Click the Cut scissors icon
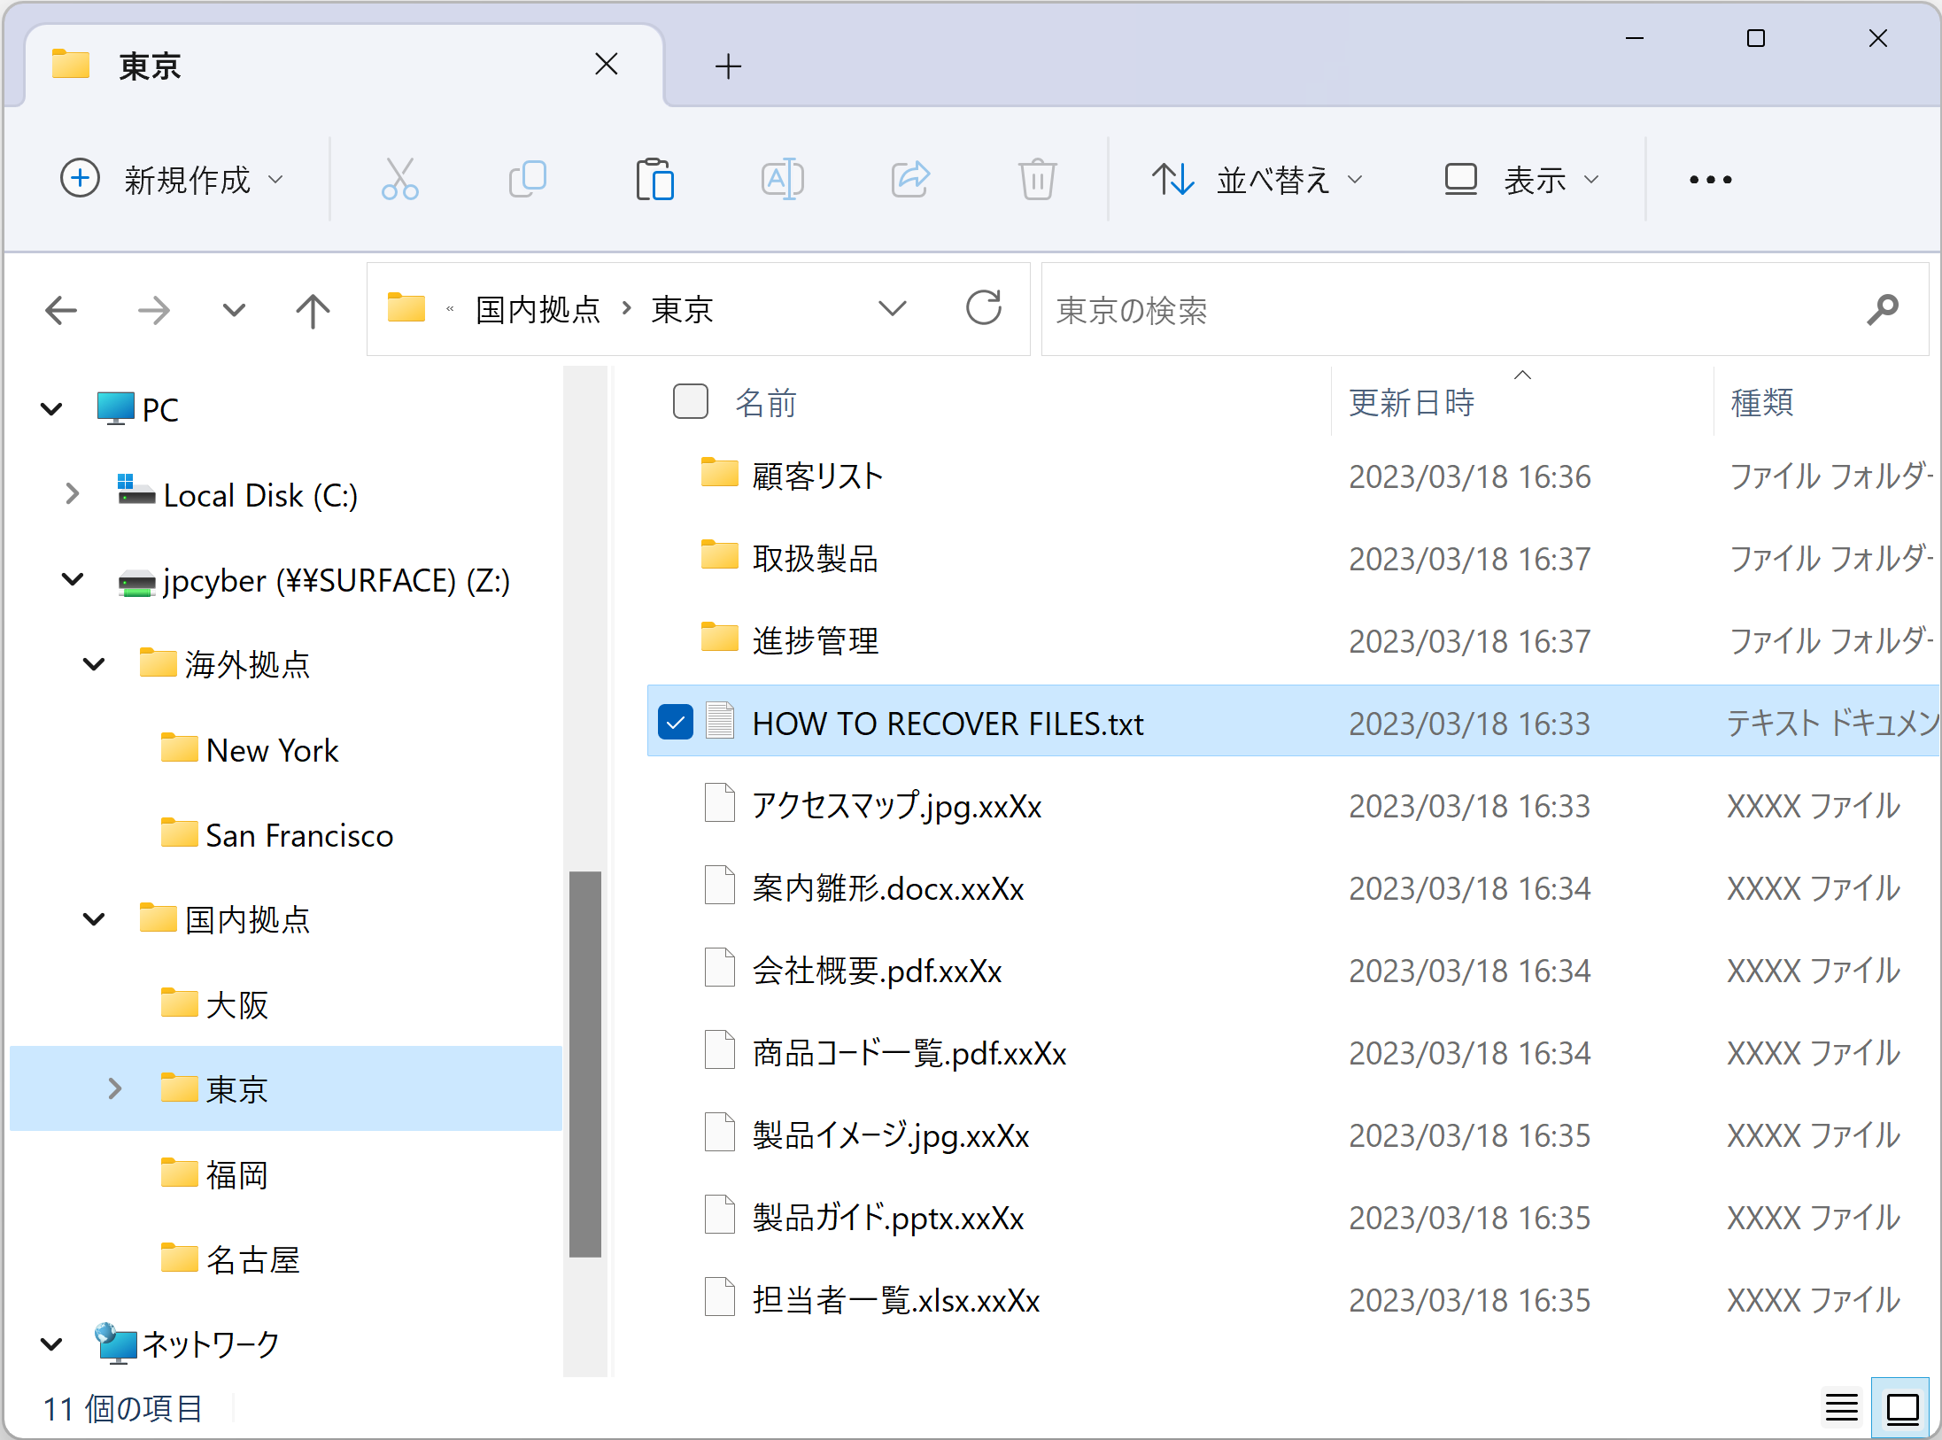 [x=399, y=180]
